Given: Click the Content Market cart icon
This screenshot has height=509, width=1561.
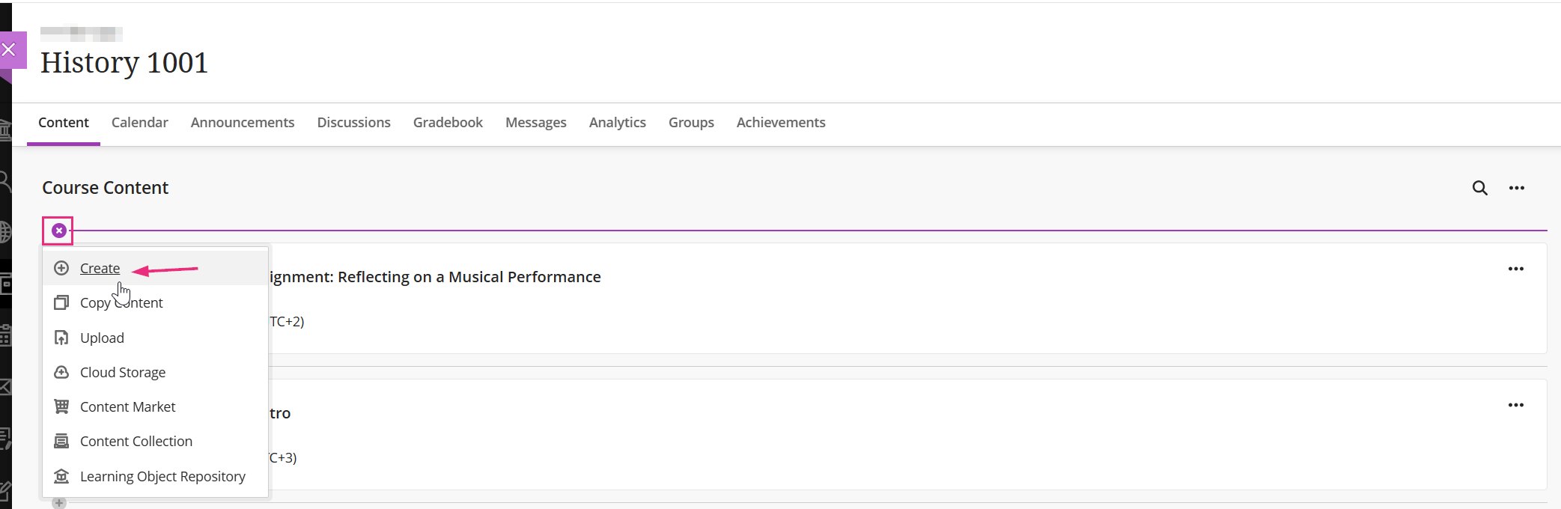Looking at the screenshot, I should tap(62, 406).
